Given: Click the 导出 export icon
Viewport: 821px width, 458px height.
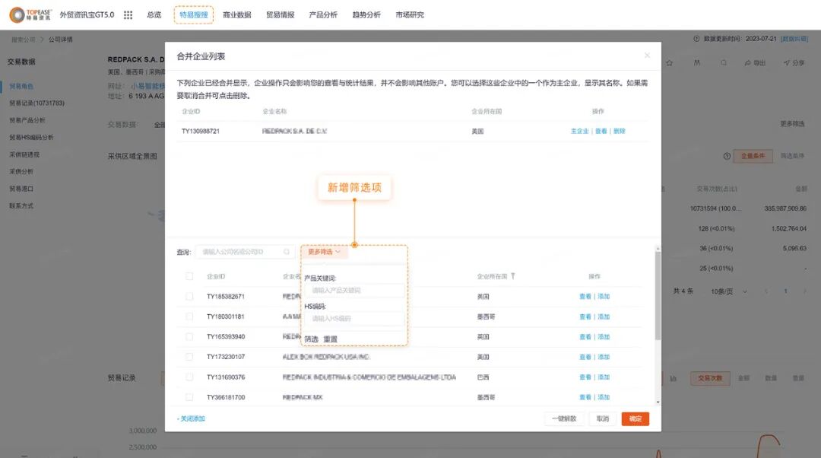Looking at the screenshot, I should (748, 63).
